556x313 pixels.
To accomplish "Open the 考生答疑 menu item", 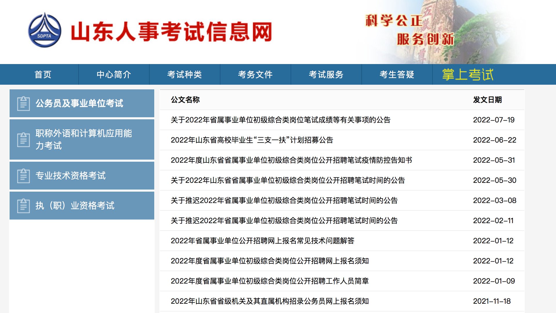I will click(397, 74).
